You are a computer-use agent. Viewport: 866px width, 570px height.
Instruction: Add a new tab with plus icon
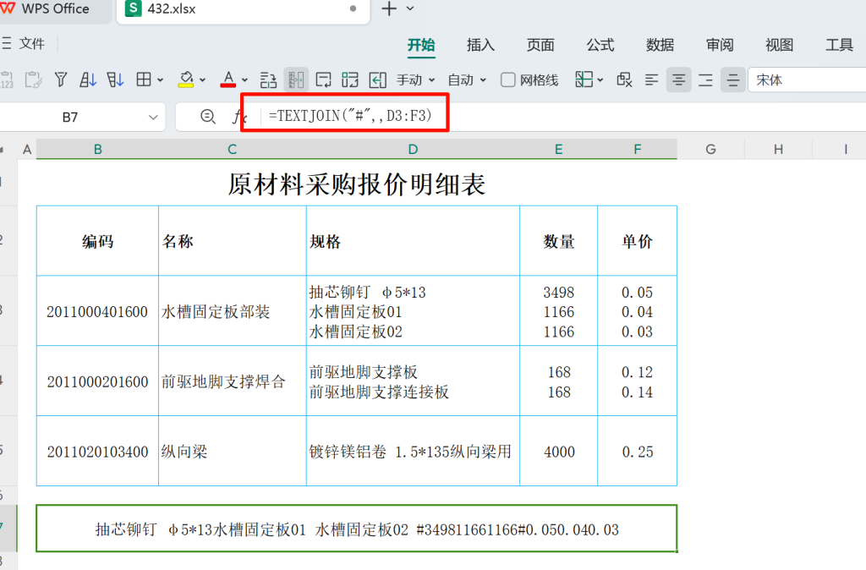click(x=389, y=8)
